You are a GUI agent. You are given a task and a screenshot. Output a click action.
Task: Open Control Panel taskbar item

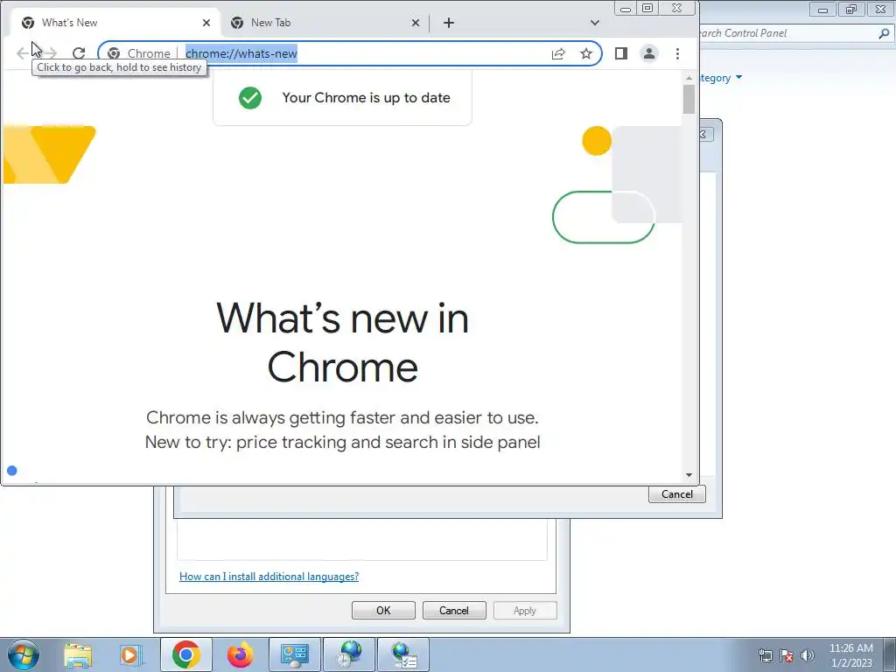coord(295,654)
